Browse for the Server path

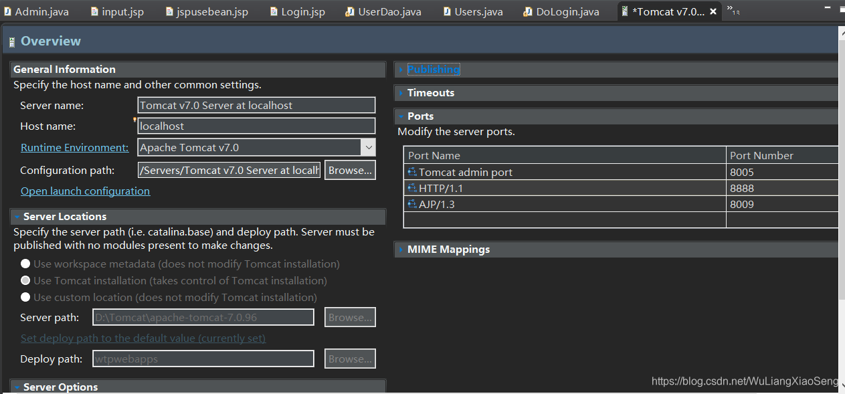350,317
